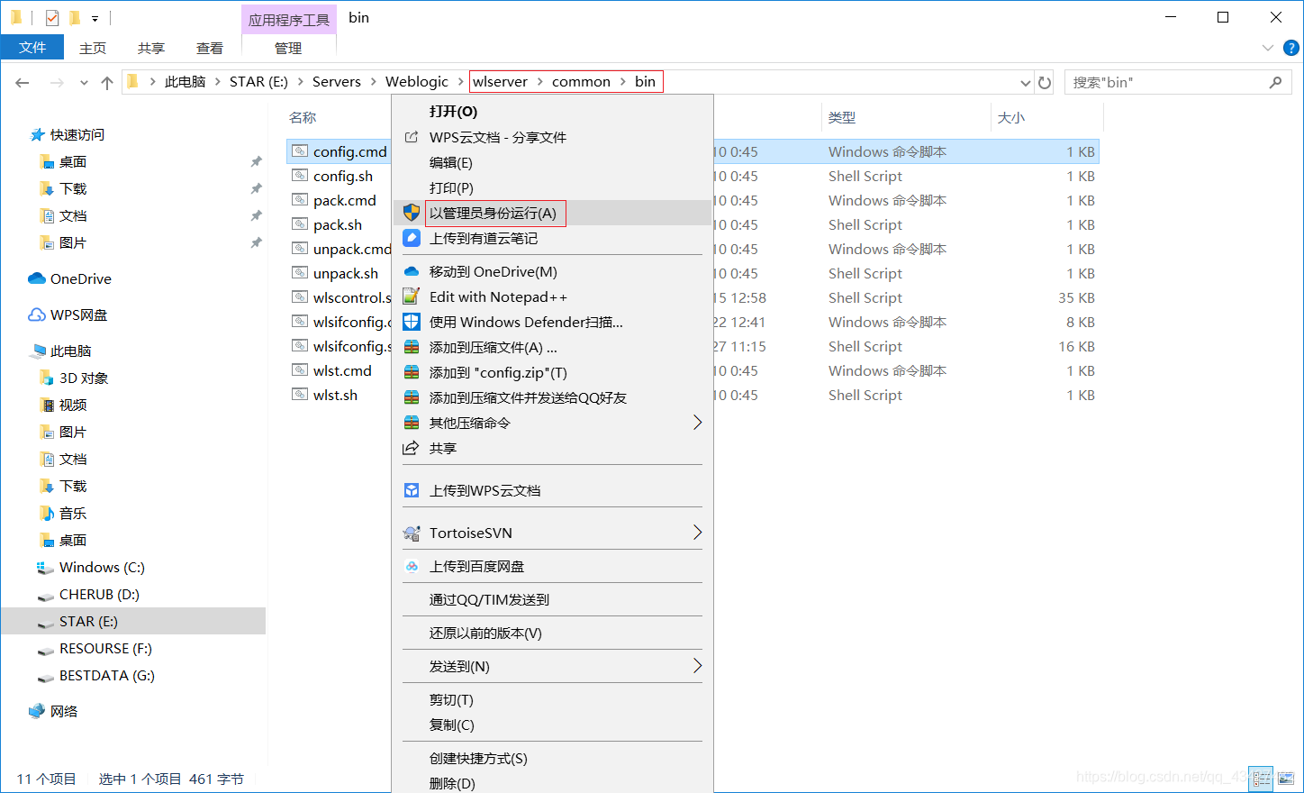Select 编辑(E) from the context menu
Viewport: 1304px width, 793px height.
click(x=552, y=162)
